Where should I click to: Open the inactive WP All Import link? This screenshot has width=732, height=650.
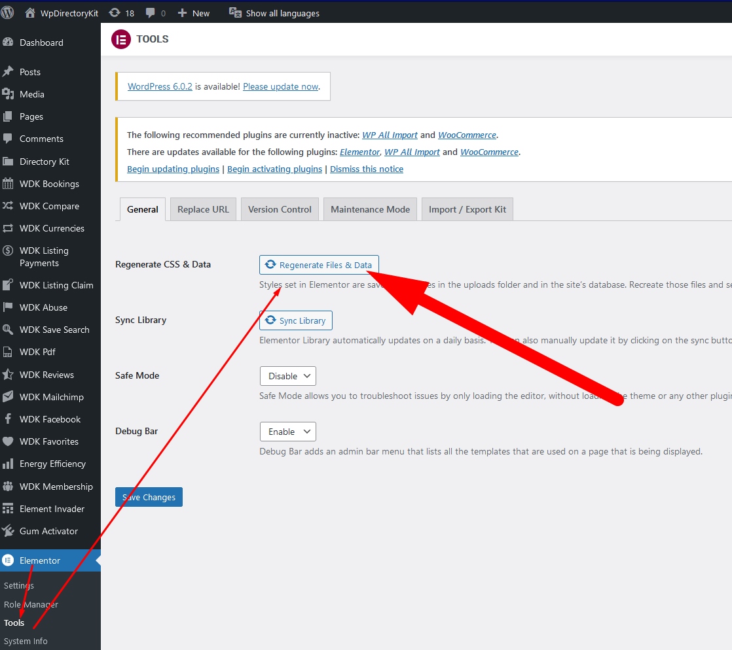pos(390,135)
